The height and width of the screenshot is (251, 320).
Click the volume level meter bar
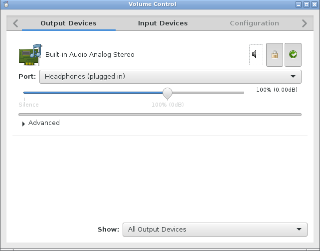click(x=160, y=115)
